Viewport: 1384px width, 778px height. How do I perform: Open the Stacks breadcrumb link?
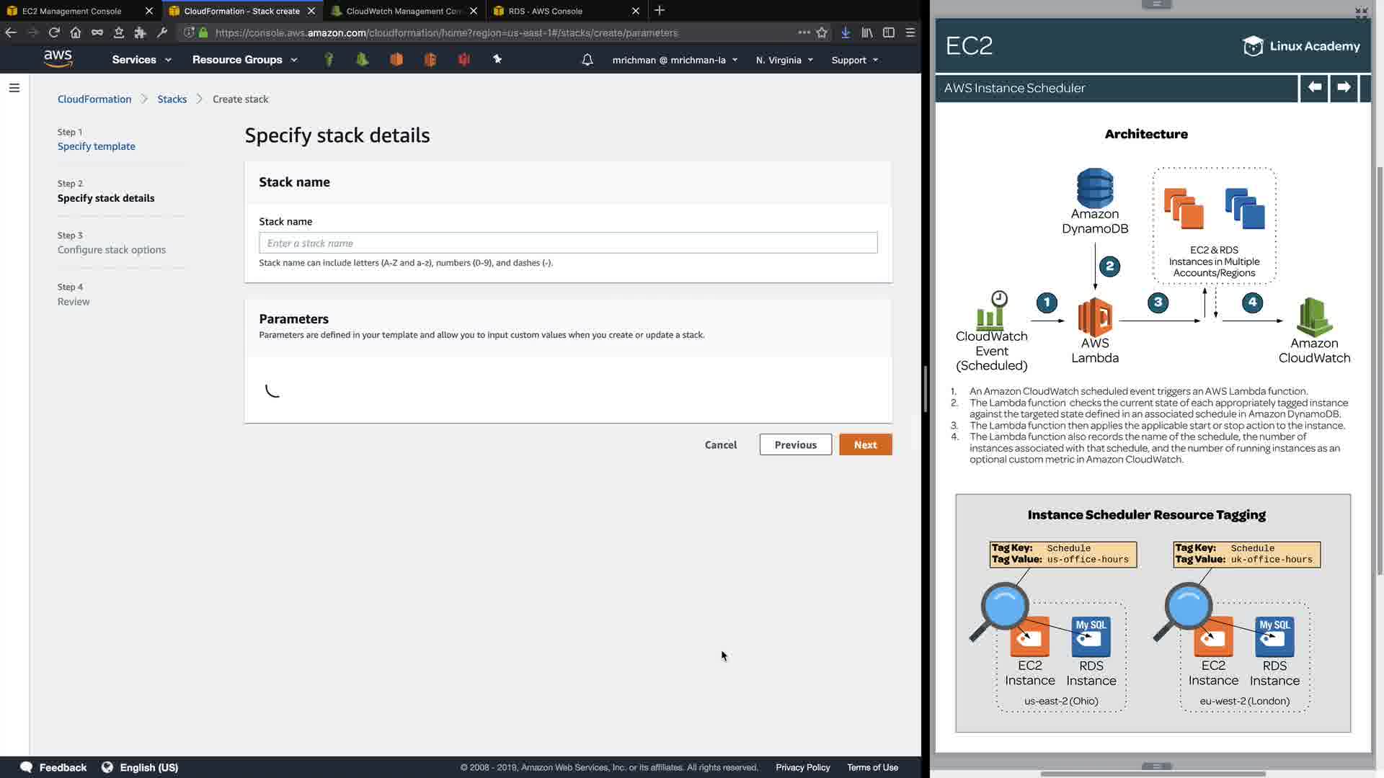[x=172, y=99]
